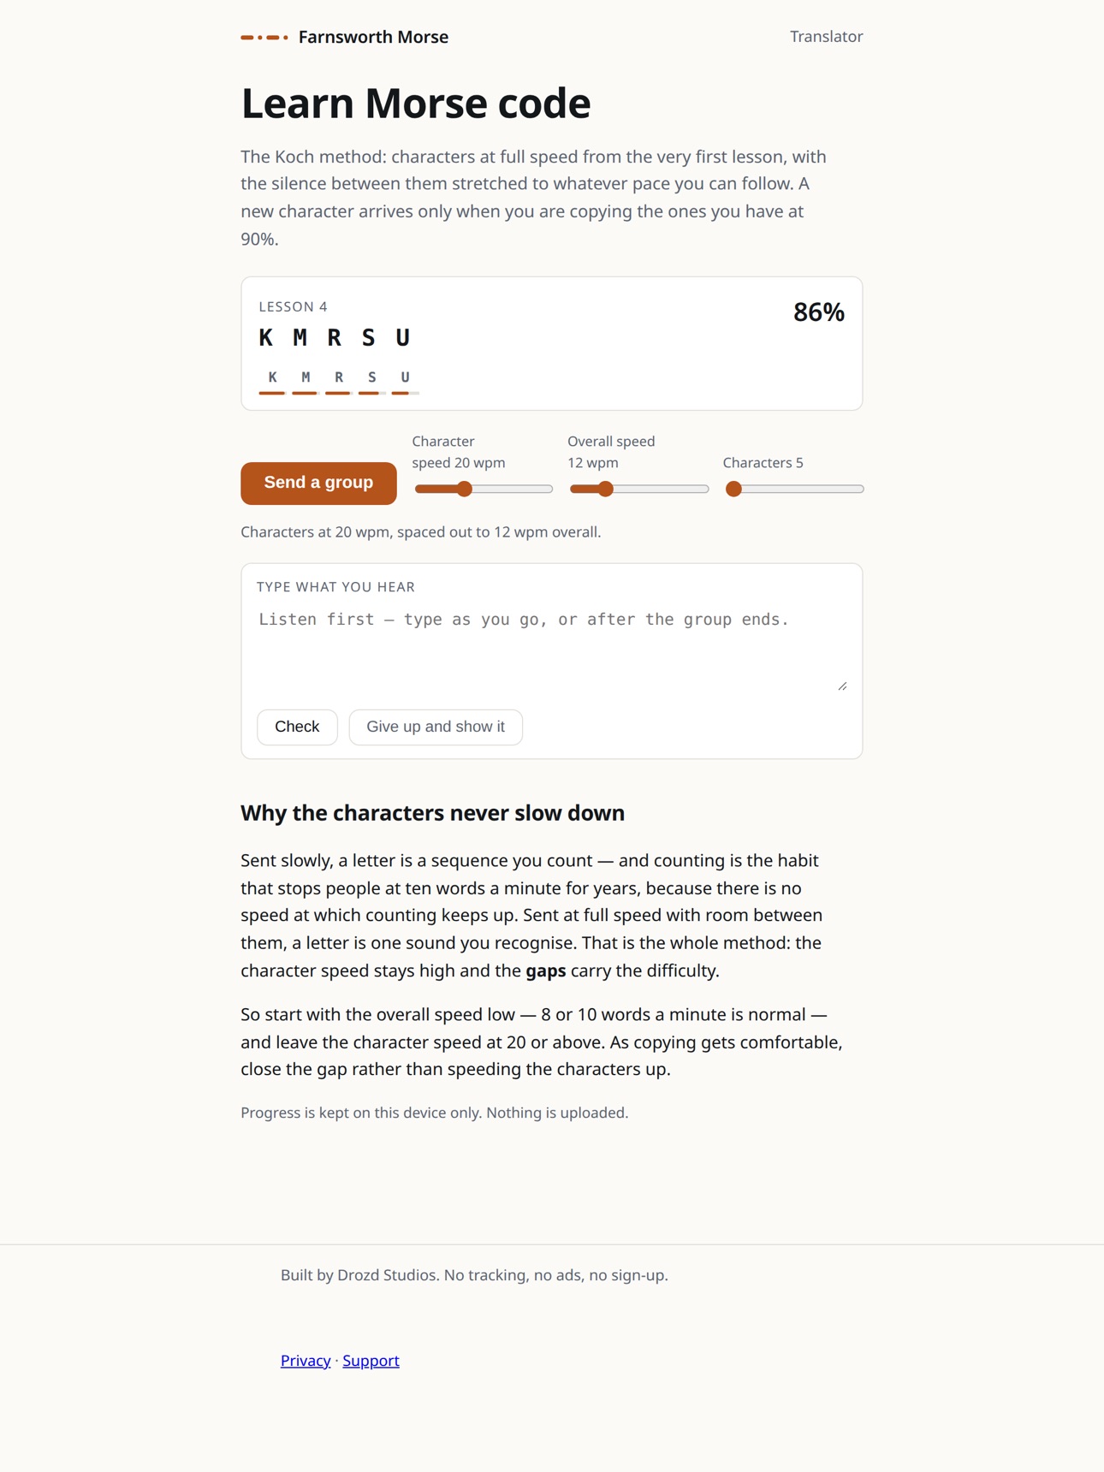
Task: Select the S progress indicator
Action: click(x=371, y=382)
